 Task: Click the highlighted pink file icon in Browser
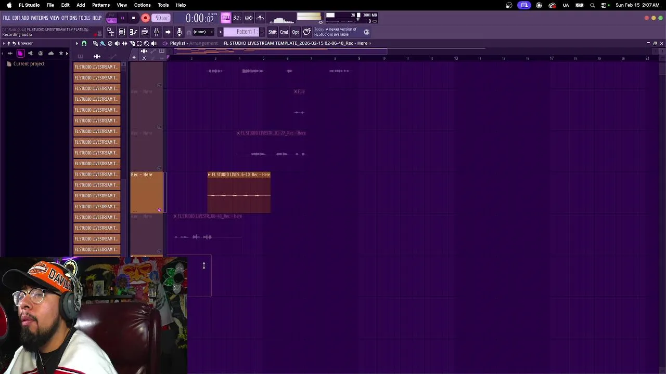pos(20,53)
